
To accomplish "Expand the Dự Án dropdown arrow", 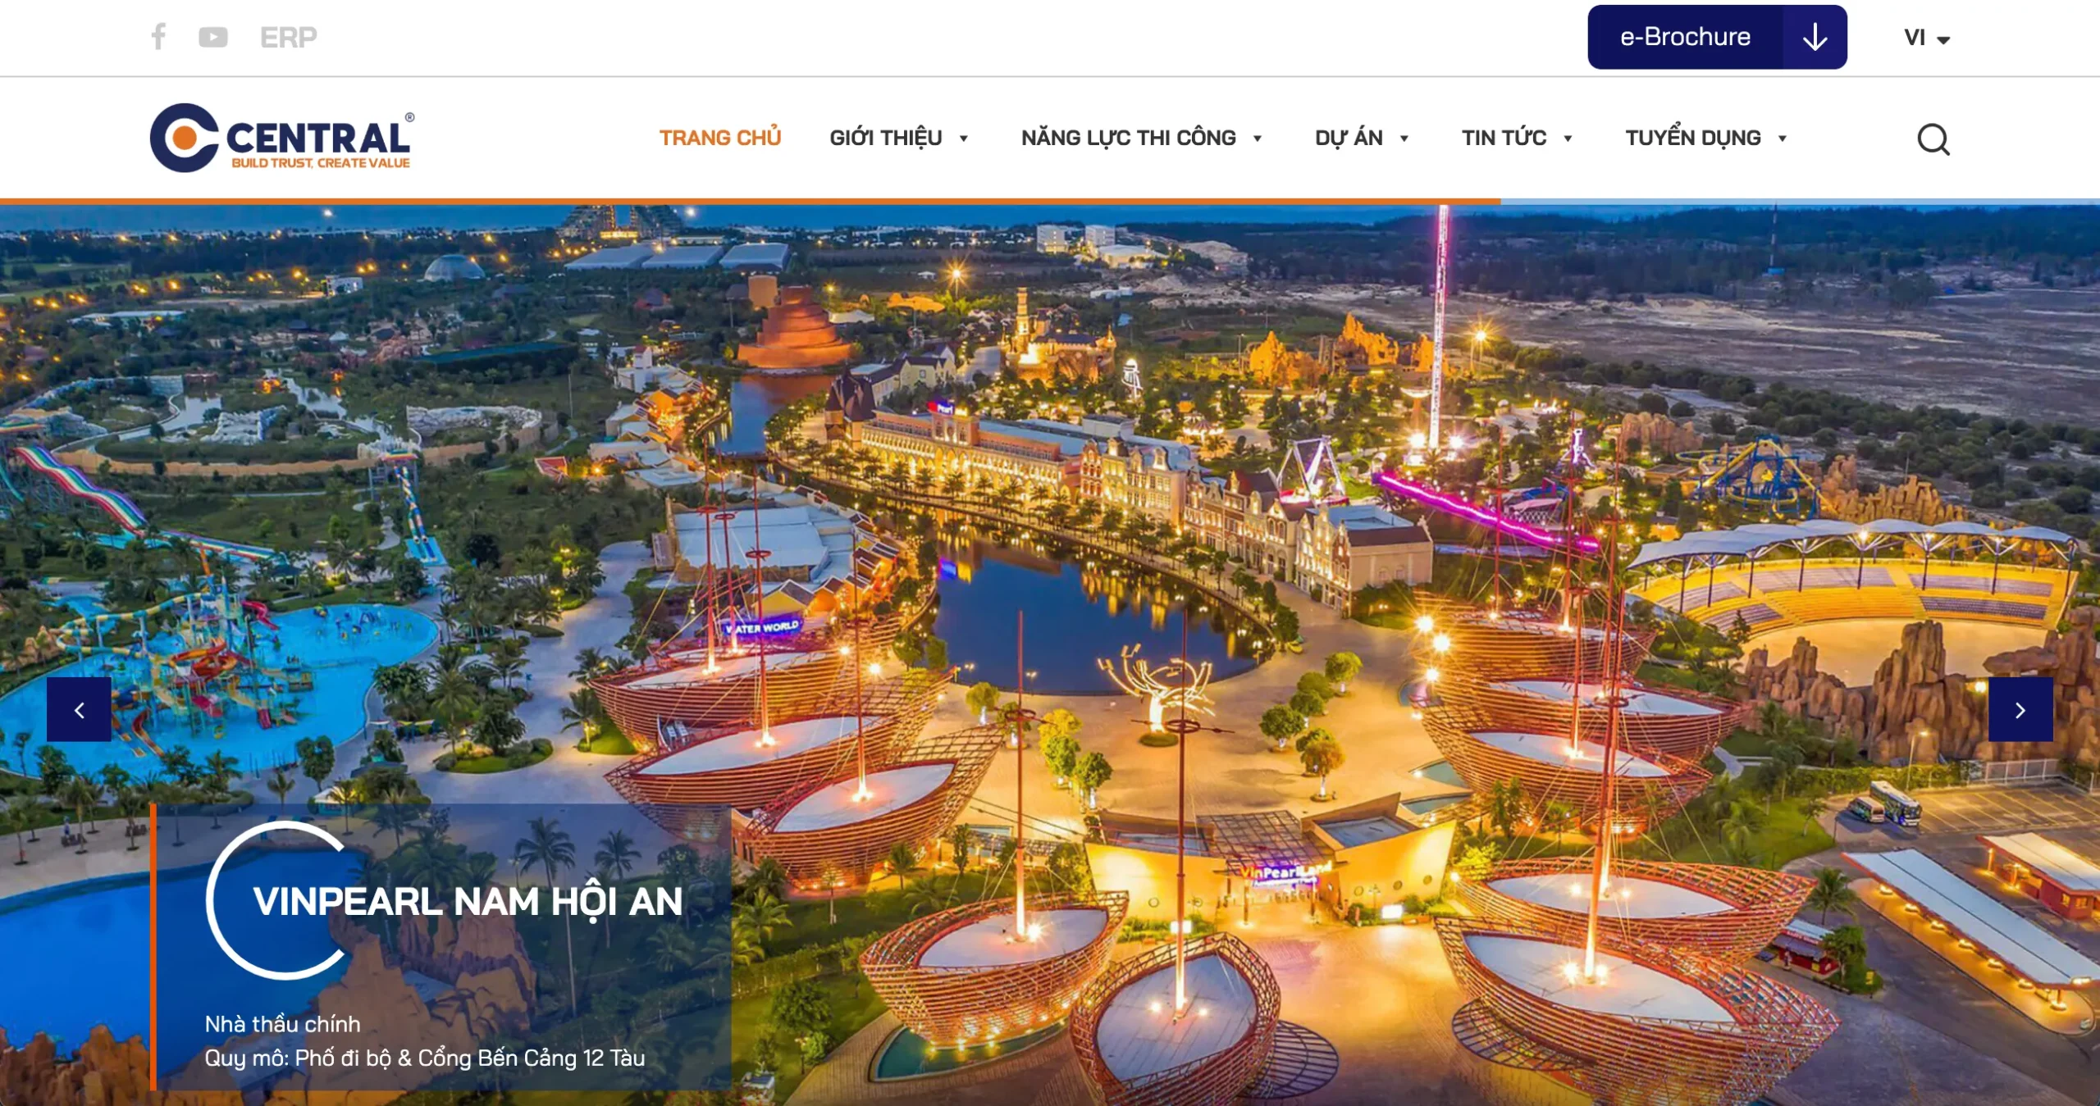I will pyautogui.click(x=1404, y=139).
